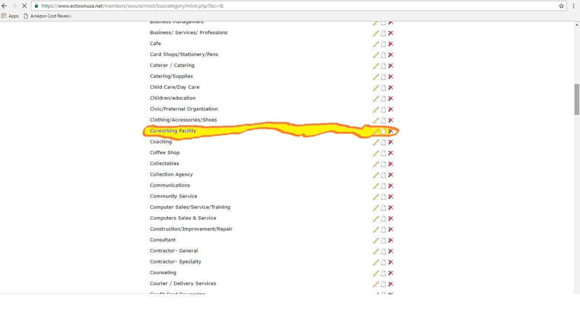Delete the Community Service category
This screenshot has width=580, height=320.
(x=391, y=197)
